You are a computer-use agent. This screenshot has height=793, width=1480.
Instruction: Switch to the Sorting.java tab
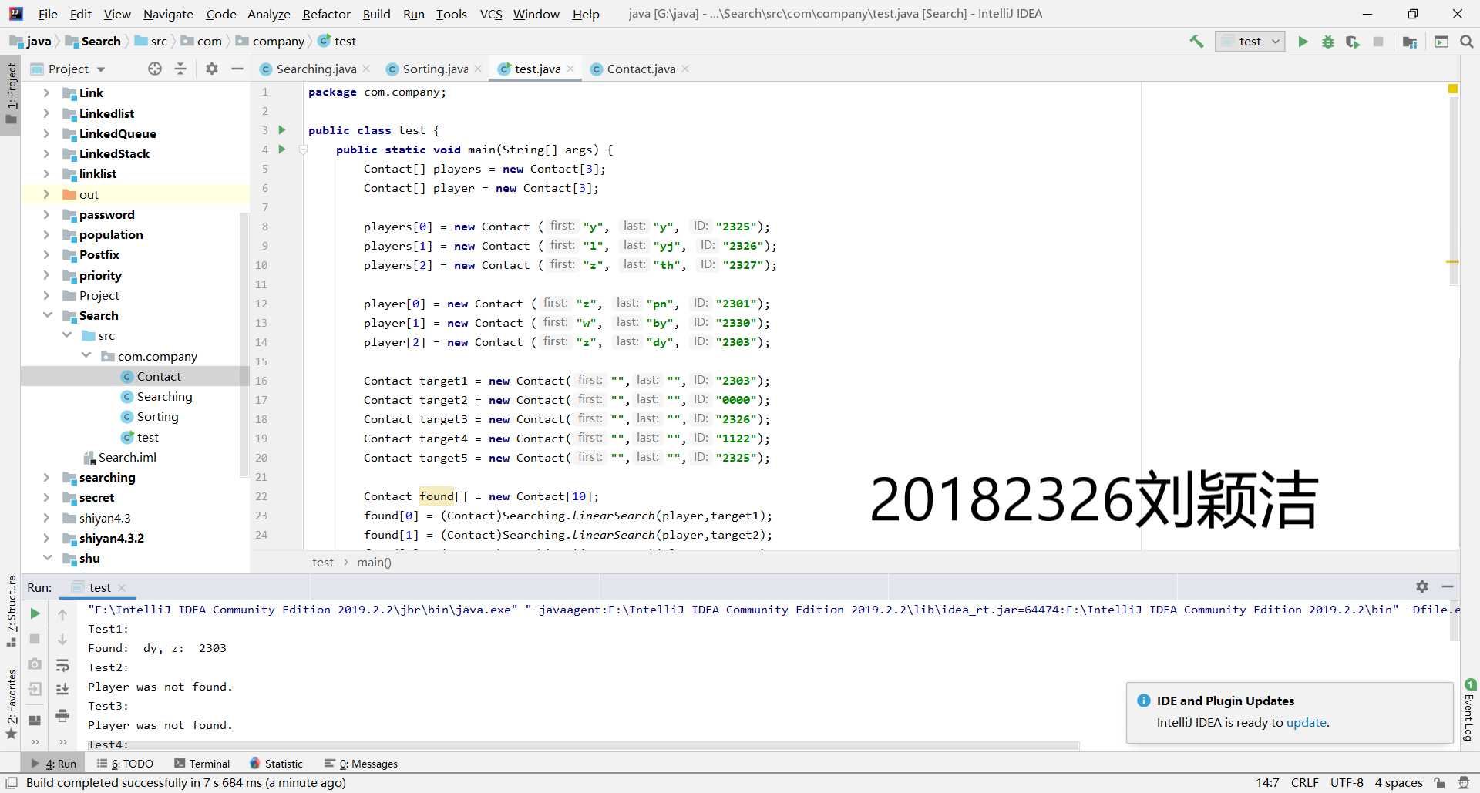tap(435, 69)
